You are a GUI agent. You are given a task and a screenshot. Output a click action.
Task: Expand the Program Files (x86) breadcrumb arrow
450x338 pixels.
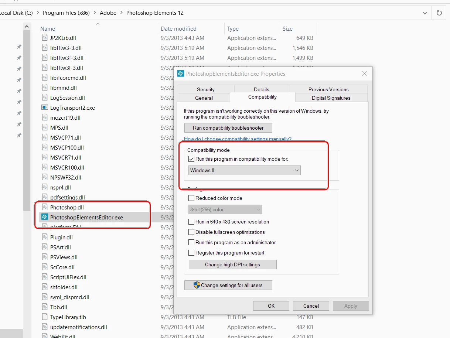tap(95, 13)
